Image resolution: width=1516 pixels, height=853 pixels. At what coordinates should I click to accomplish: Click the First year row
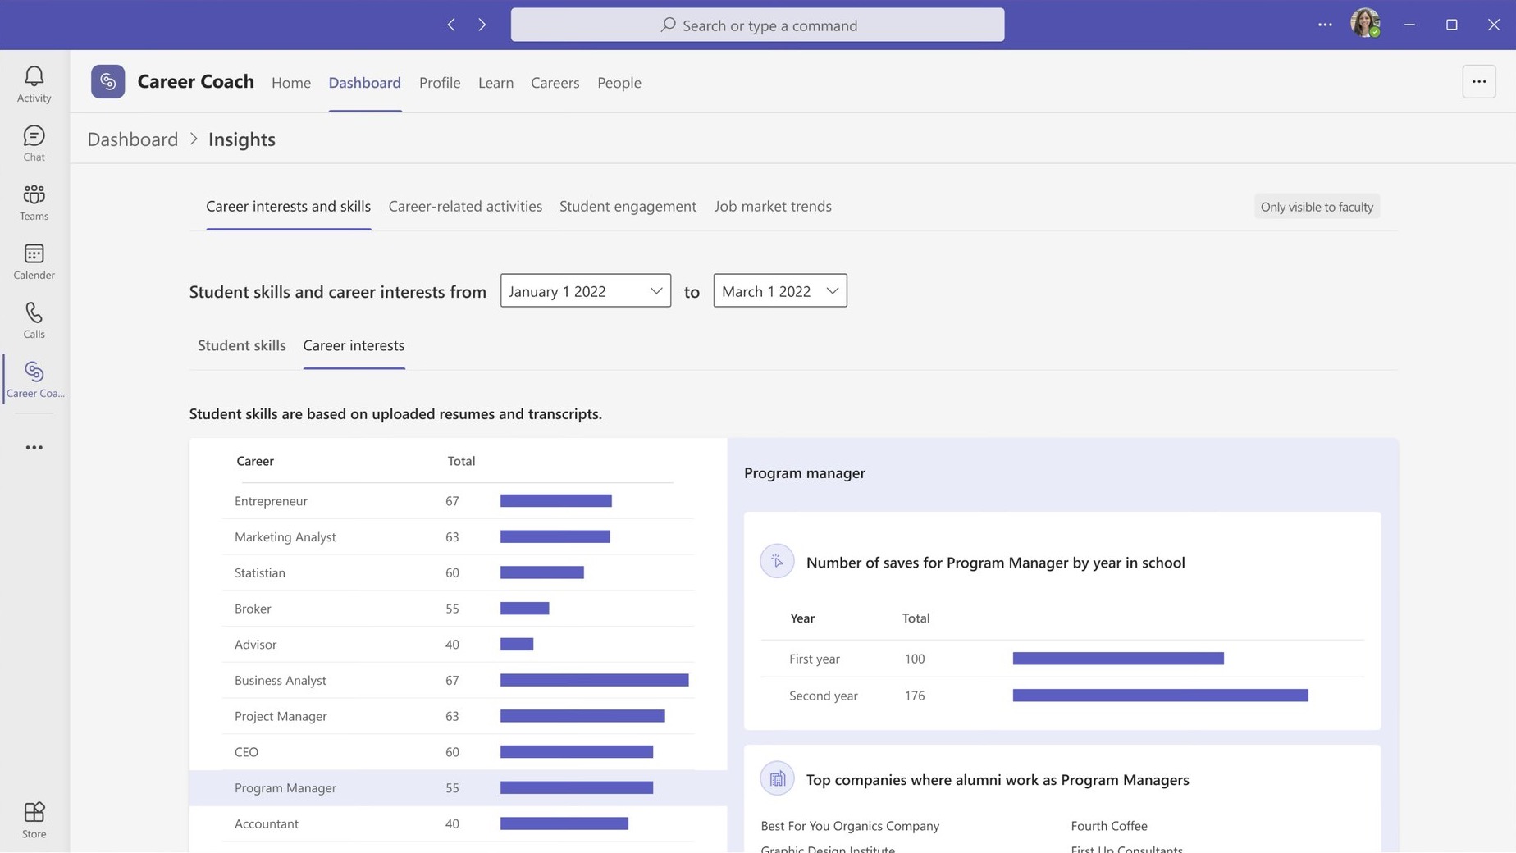pos(1062,659)
